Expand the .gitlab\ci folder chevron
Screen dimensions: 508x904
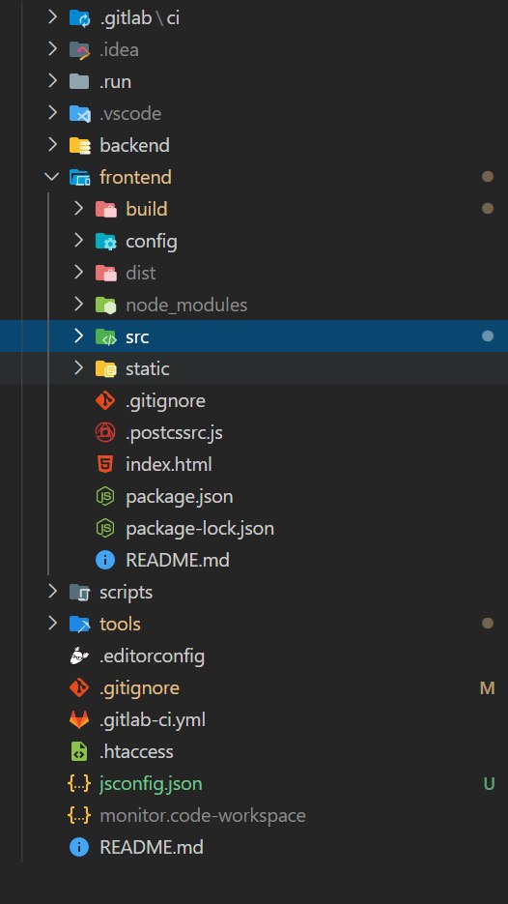[52, 16]
